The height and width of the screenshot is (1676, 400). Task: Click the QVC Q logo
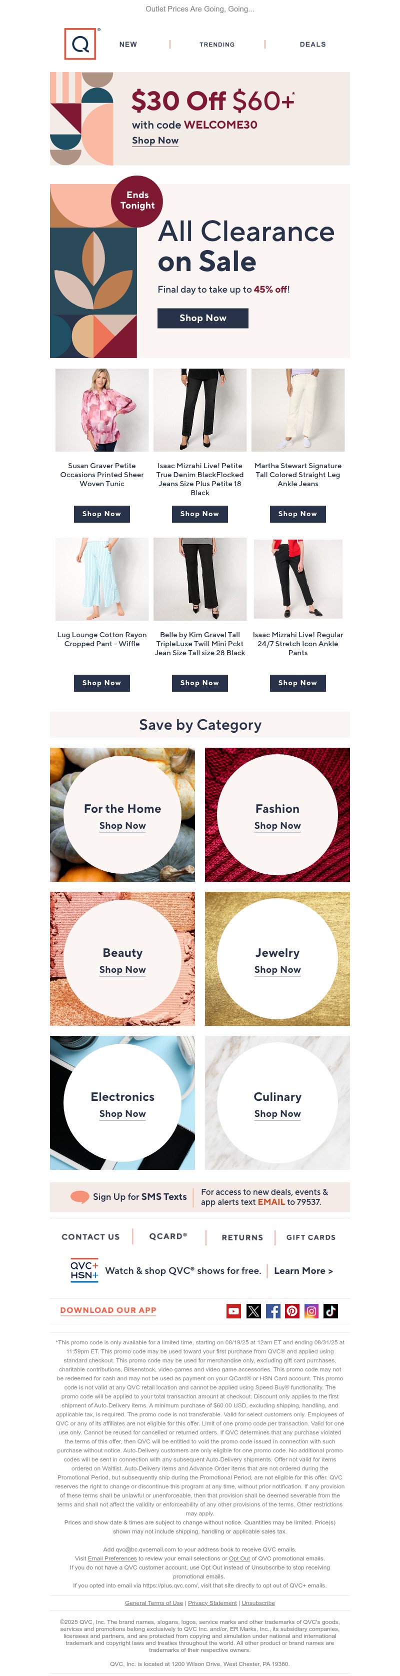coord(80,44)
